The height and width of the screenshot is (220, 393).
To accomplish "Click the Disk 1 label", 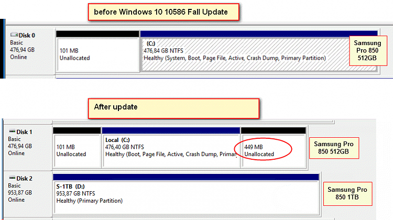I will click(24, 132).
